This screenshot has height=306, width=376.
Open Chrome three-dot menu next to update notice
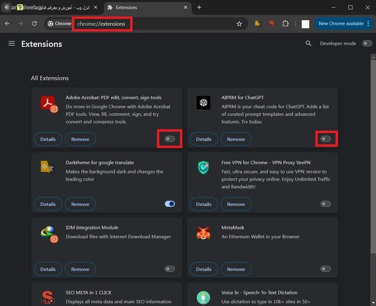pos(368,24)
